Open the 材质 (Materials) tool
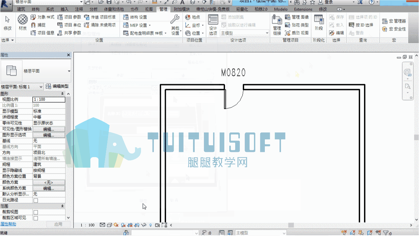 [x=23, y=22]
